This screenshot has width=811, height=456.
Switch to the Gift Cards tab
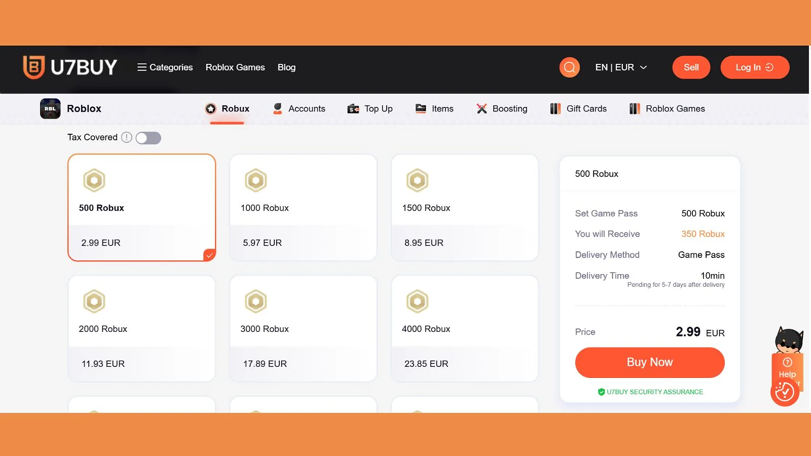point(578,108)
